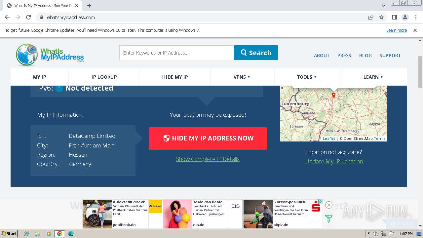Click the red location pin on map

click(x=334, y=95)
